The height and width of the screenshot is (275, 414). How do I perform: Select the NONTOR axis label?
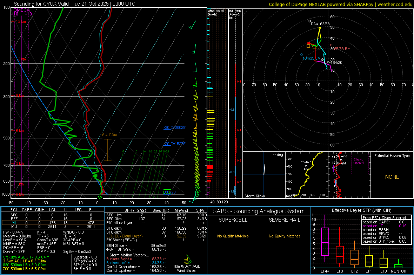click(399, 271)
